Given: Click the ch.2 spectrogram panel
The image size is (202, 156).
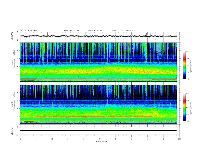Looking at the screenshot, I should click(98, 105).
